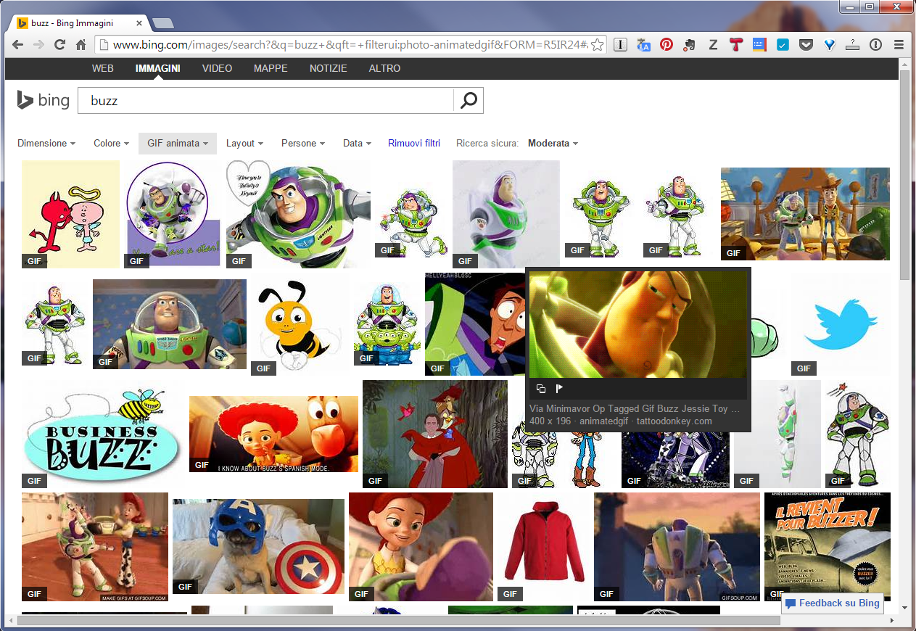Click the horizontal scrollbar thumb
Viewport: 916px width, 631px height.
400,621
